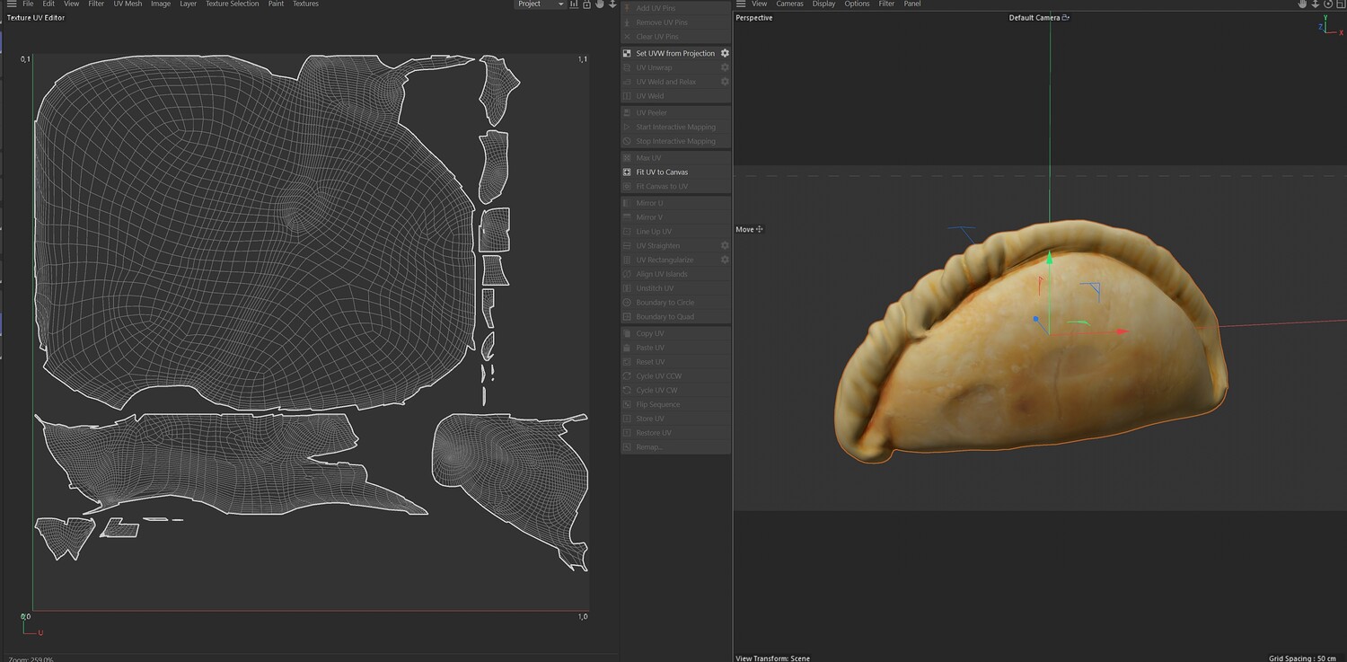Open UV Rectangularize options gear
The image size is (1347, 662).
tap(725, 260)
